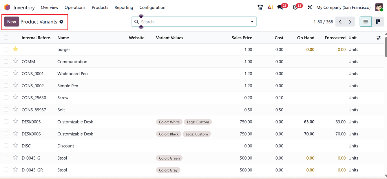Open Discuss messages with 22 notifications
Viewport: 387px width, 179px height.
click(x=280, y=7)
